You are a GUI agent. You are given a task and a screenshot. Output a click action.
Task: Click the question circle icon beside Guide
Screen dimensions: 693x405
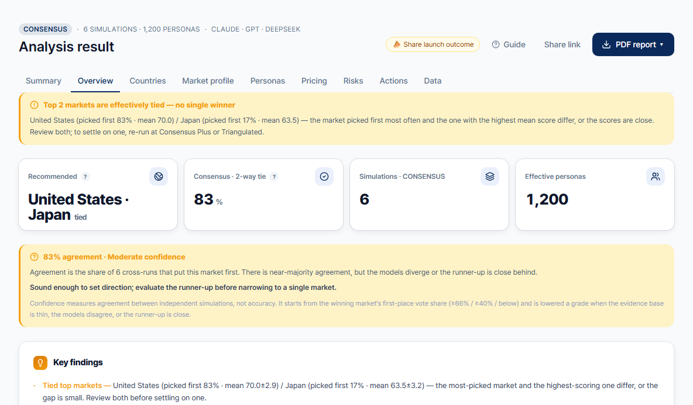click(495, 44)
